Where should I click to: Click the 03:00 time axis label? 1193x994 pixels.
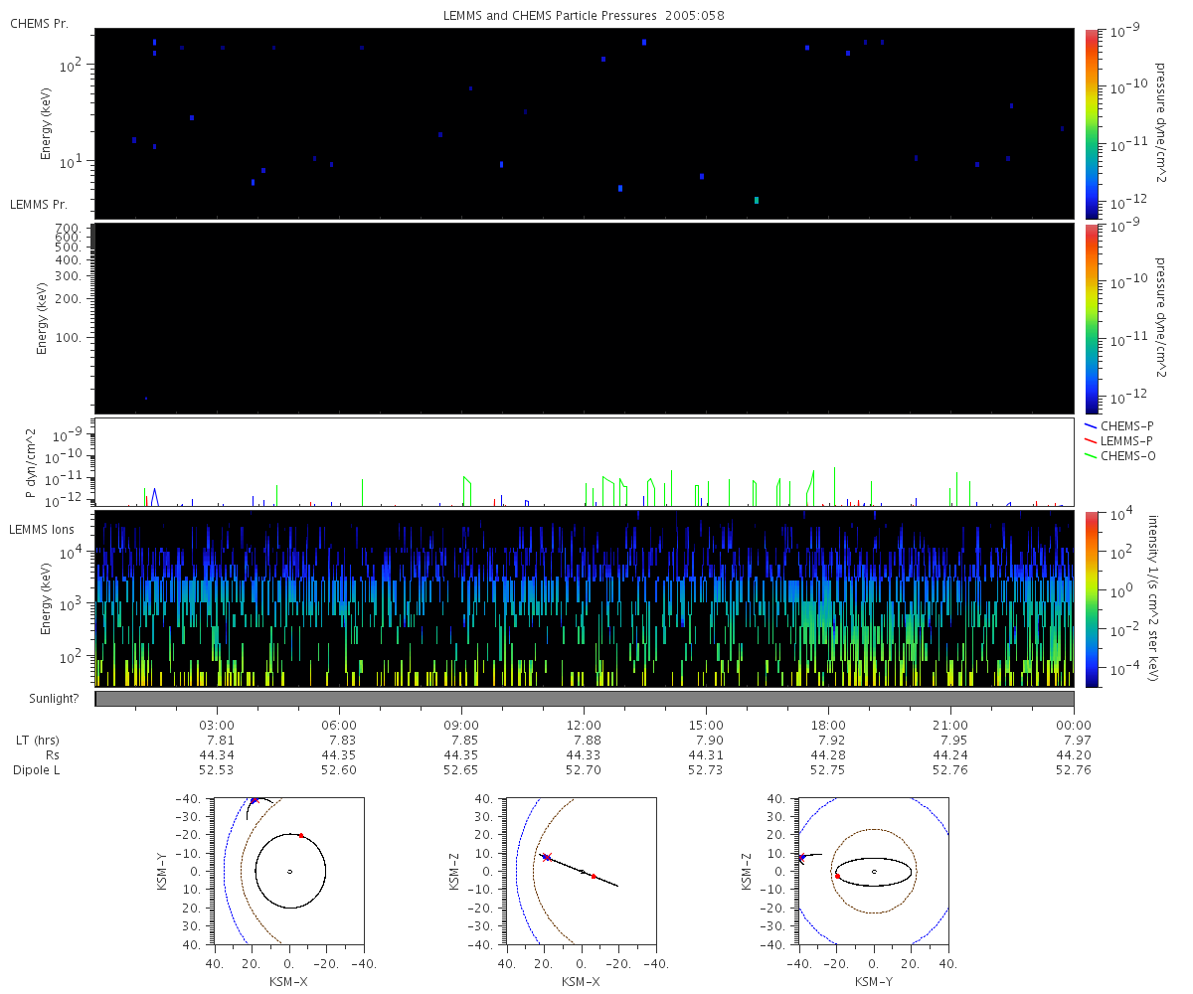point(217,725)
